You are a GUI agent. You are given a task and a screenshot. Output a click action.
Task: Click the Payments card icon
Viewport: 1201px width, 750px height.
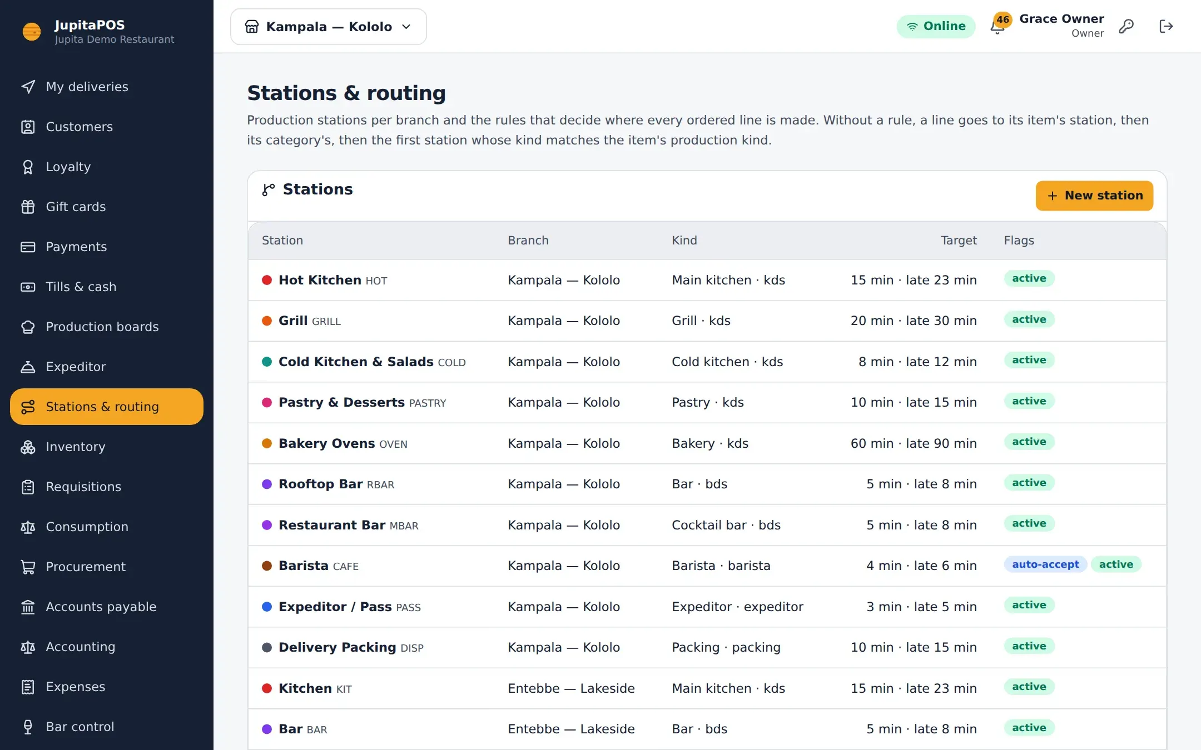(x=28, y=247)
